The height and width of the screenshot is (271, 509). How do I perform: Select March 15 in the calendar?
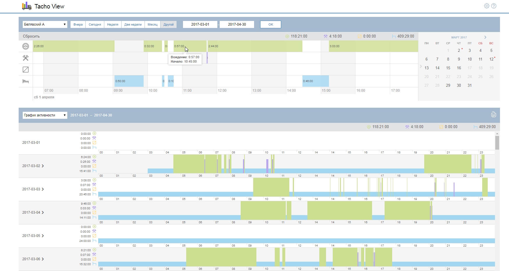click(448, 68)
